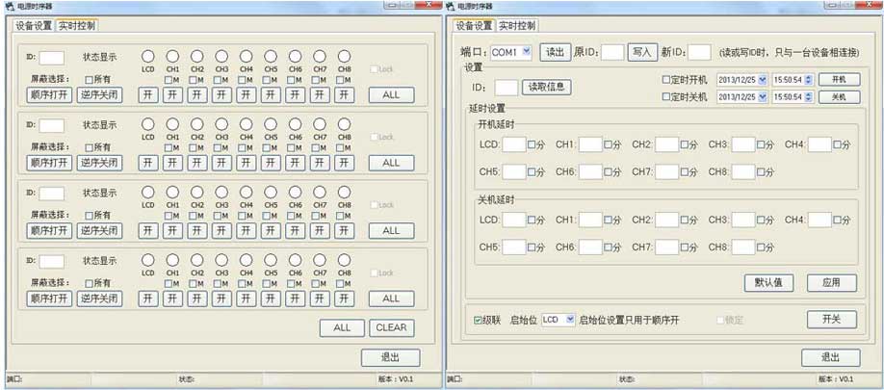This screenshot has width=884, height=390.
Task: Check CH8 M mask box in second device group
Action: tap(340, 147)
